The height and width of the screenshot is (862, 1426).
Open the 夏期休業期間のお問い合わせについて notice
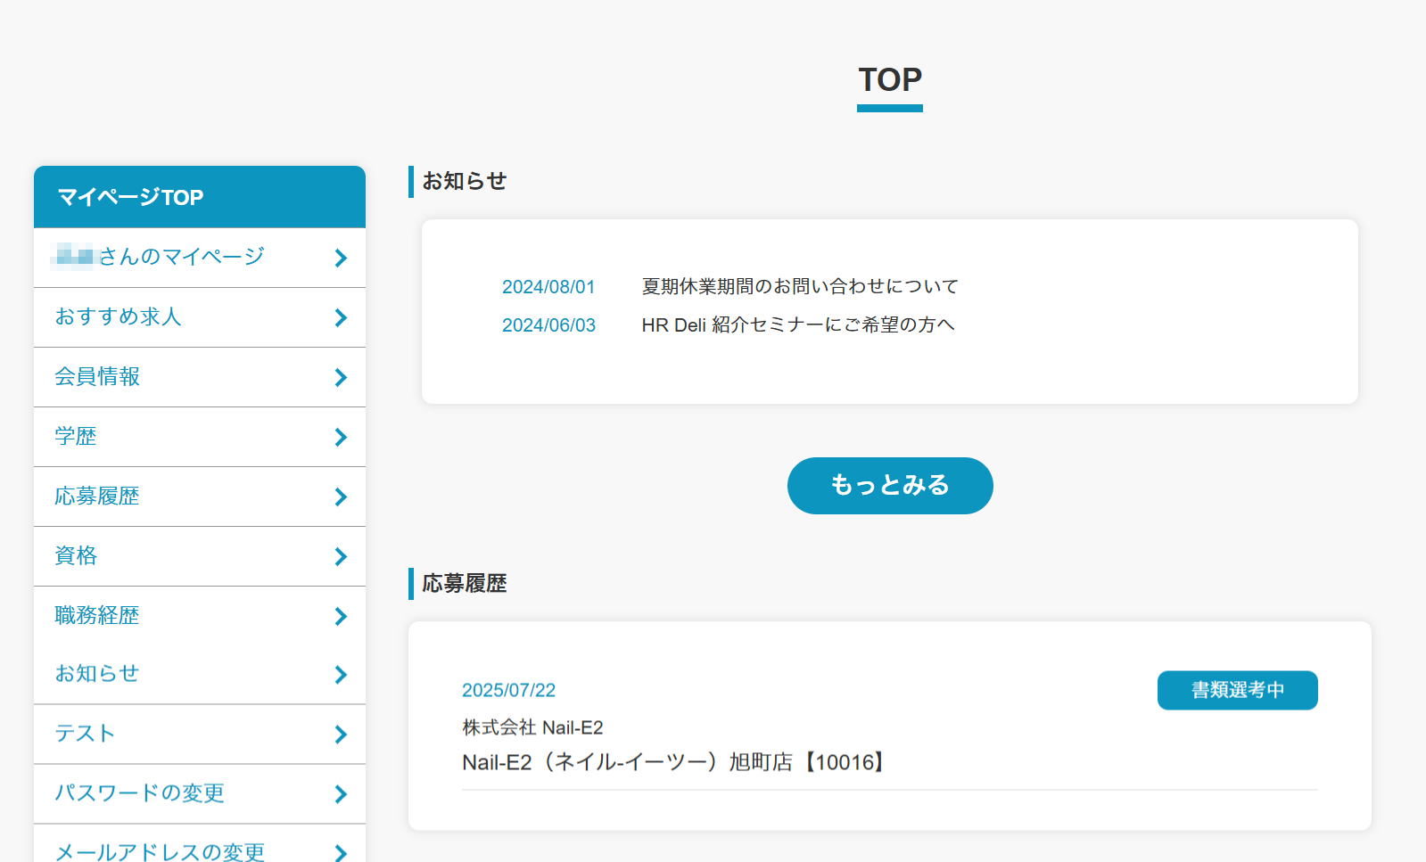[x=800, y=286]
